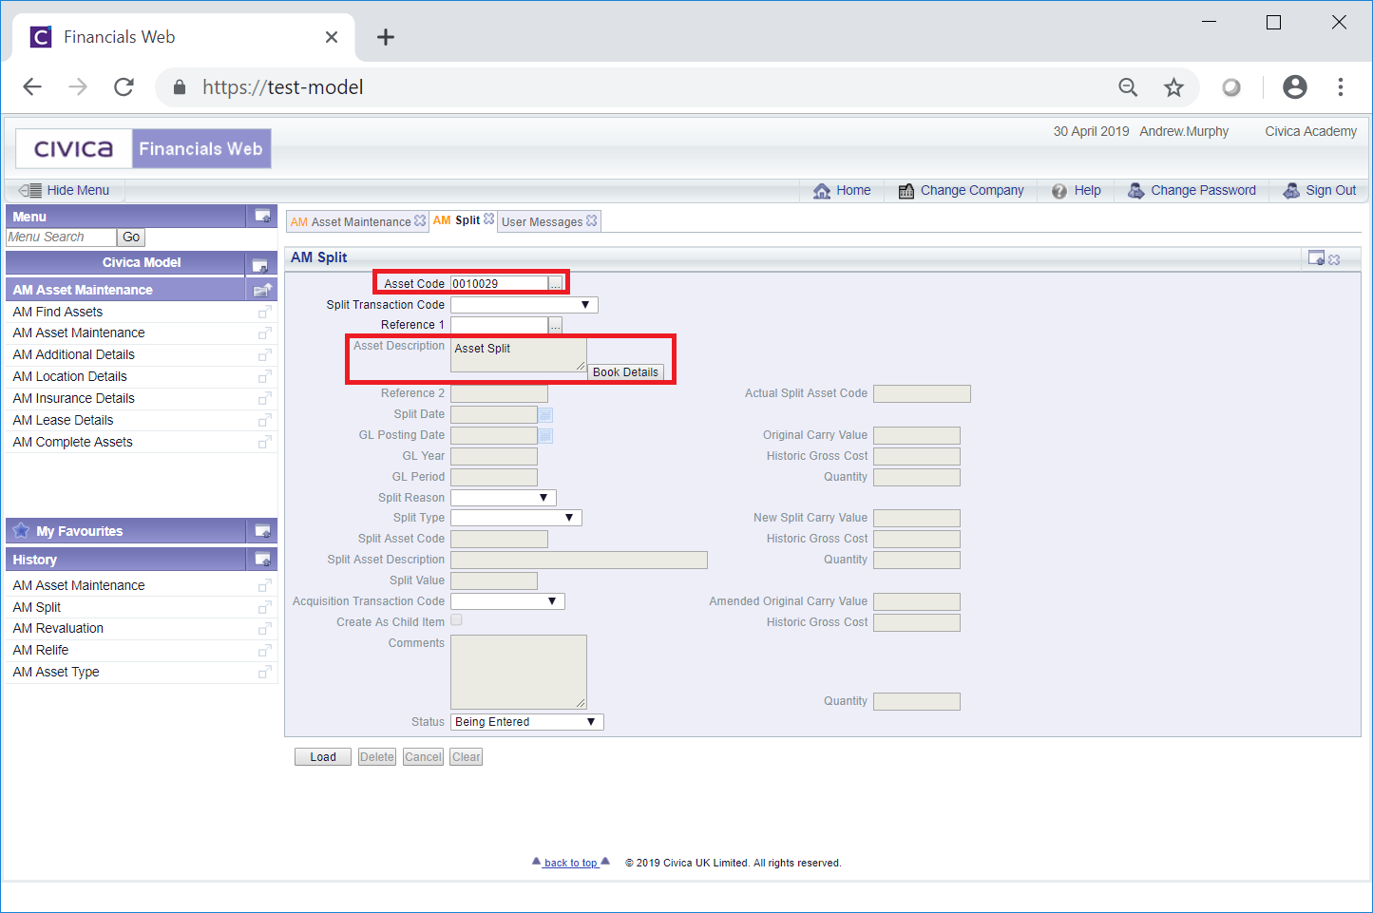Click into the Menu Search field
The width and height of the screenshot is (1373, 913).
click(61, 238)
